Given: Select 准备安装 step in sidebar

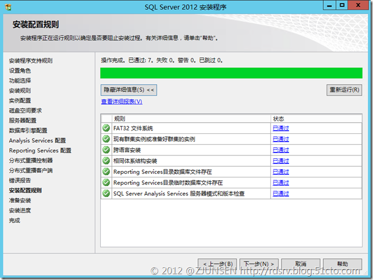Looking at the screenshot, I should 20,201.
